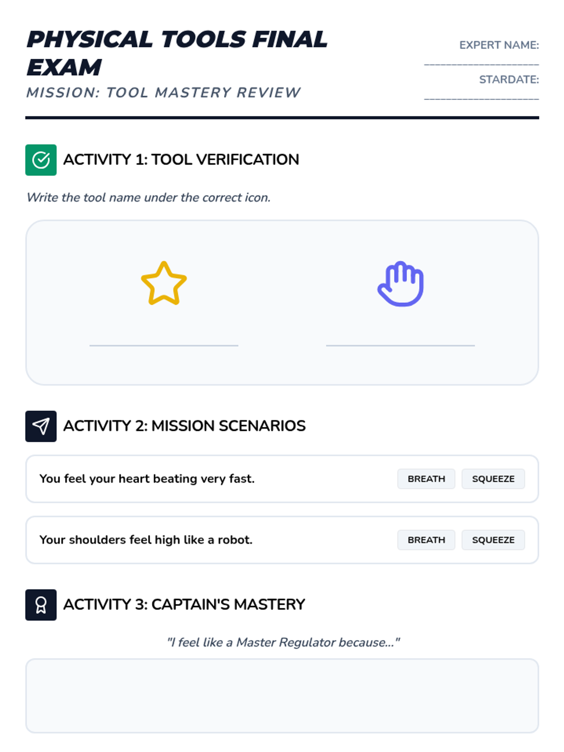
Task: Choose SQUEEZE for the robot shoulders scenario
Action: pyautogui.click(x=493, y=540)
